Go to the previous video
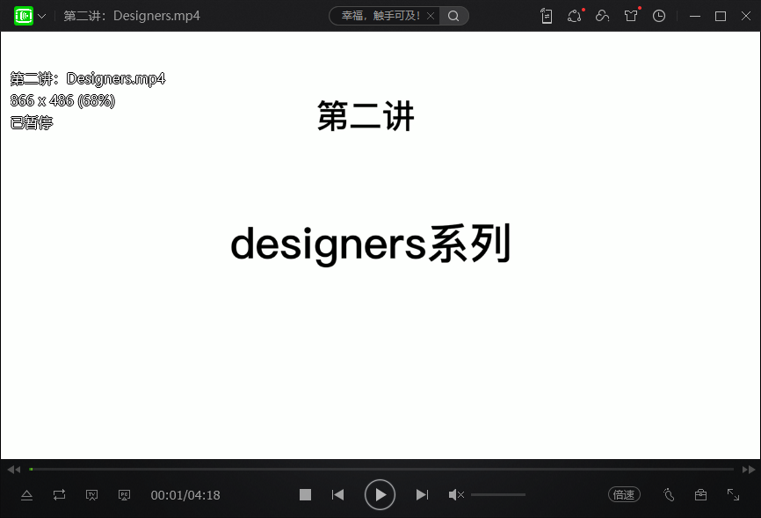The image size is (761, 518). (337, 494)
